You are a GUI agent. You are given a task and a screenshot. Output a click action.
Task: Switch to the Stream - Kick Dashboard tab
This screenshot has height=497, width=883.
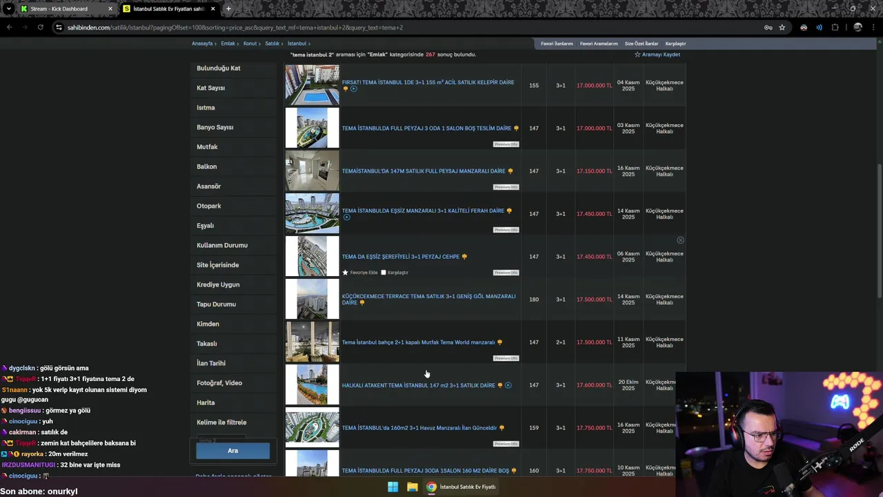click(66, 9)
